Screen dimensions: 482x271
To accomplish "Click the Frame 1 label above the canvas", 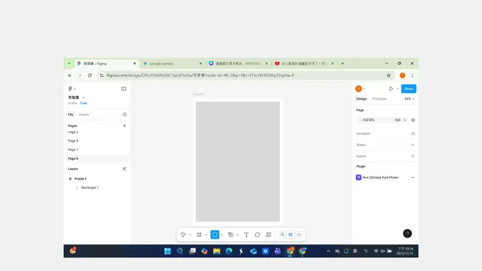I will 199,94.
